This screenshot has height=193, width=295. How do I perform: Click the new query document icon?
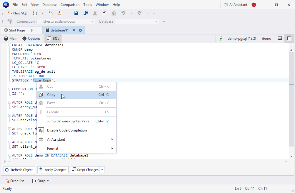(35, 13)
